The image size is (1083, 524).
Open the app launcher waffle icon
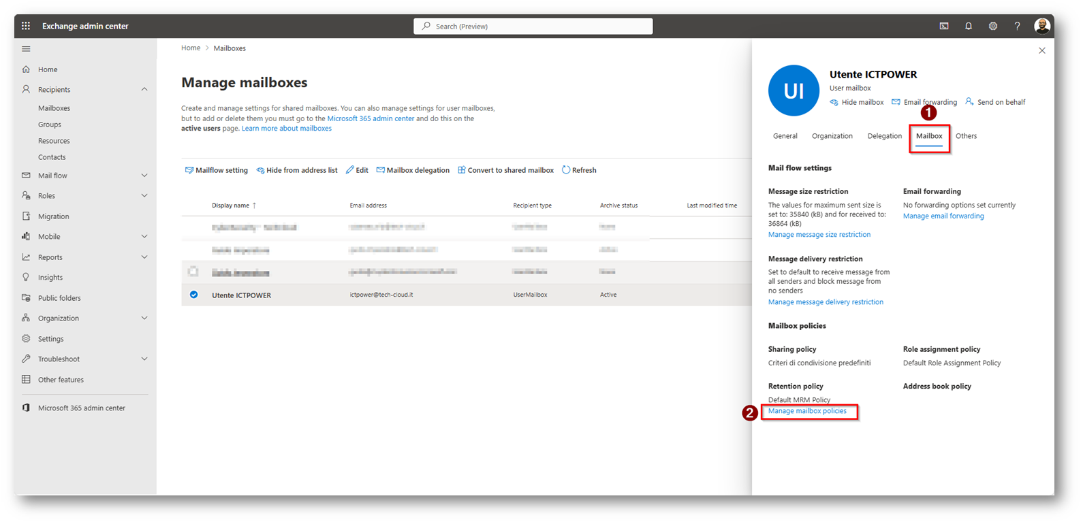pyautogui.click(x=26, y=26)
